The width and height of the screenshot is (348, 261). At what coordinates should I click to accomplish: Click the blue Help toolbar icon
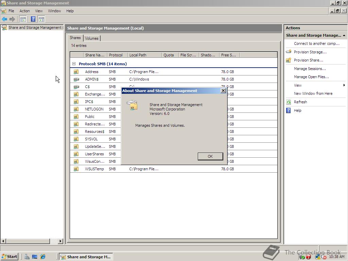(33, 19)
